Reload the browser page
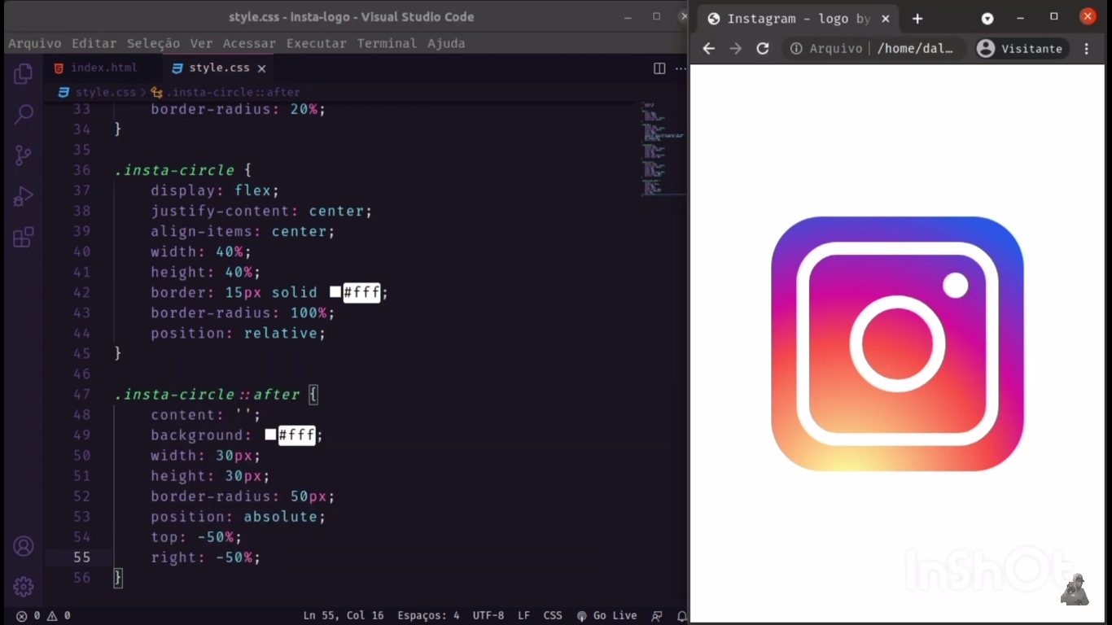Screen dimensions: 1112x625 coord(762,48)
